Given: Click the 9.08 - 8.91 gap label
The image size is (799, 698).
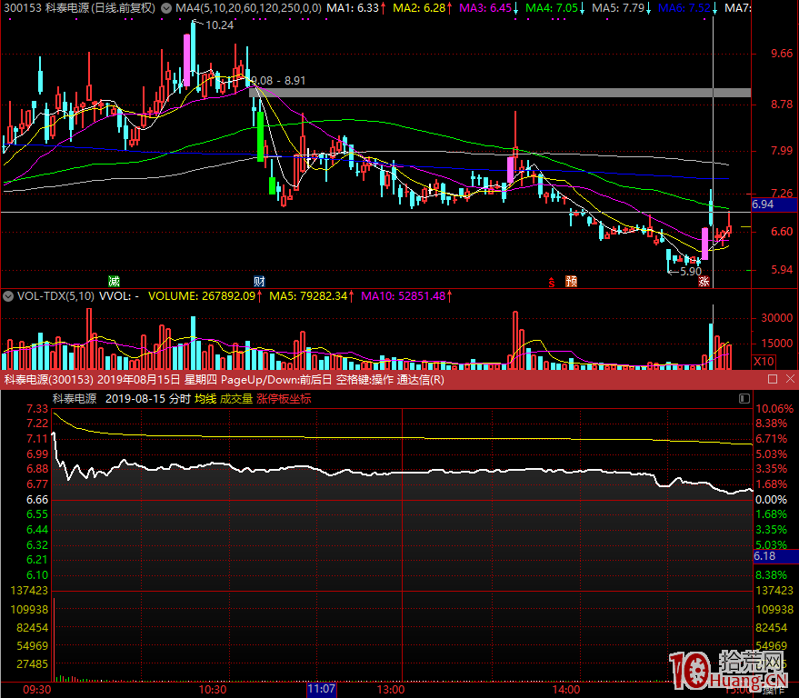Looking at the screenshot, I should (278, 81).
